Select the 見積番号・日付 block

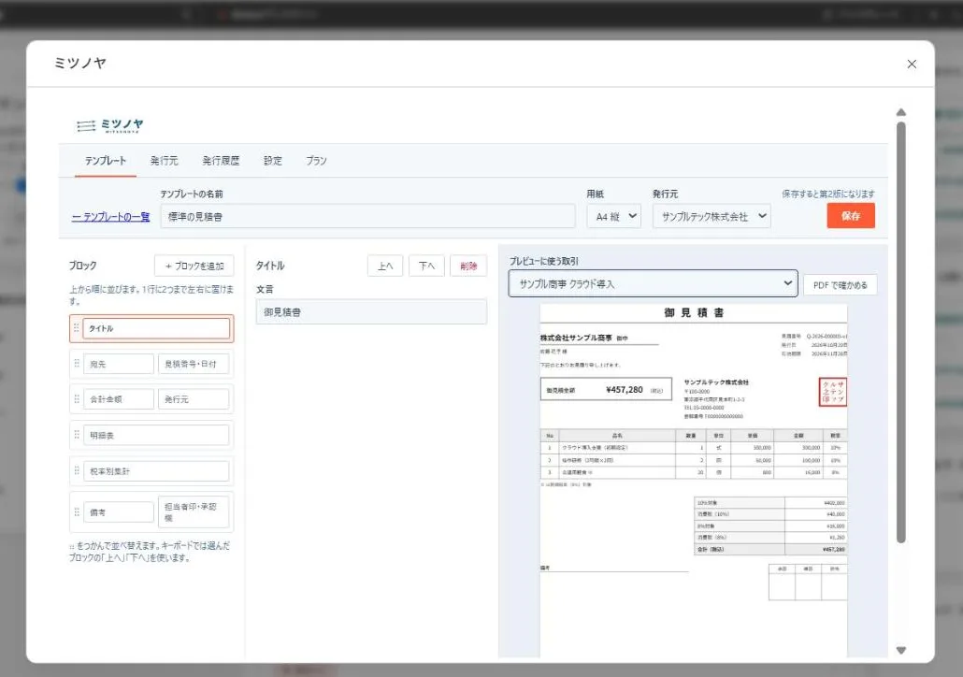[194, 364]
